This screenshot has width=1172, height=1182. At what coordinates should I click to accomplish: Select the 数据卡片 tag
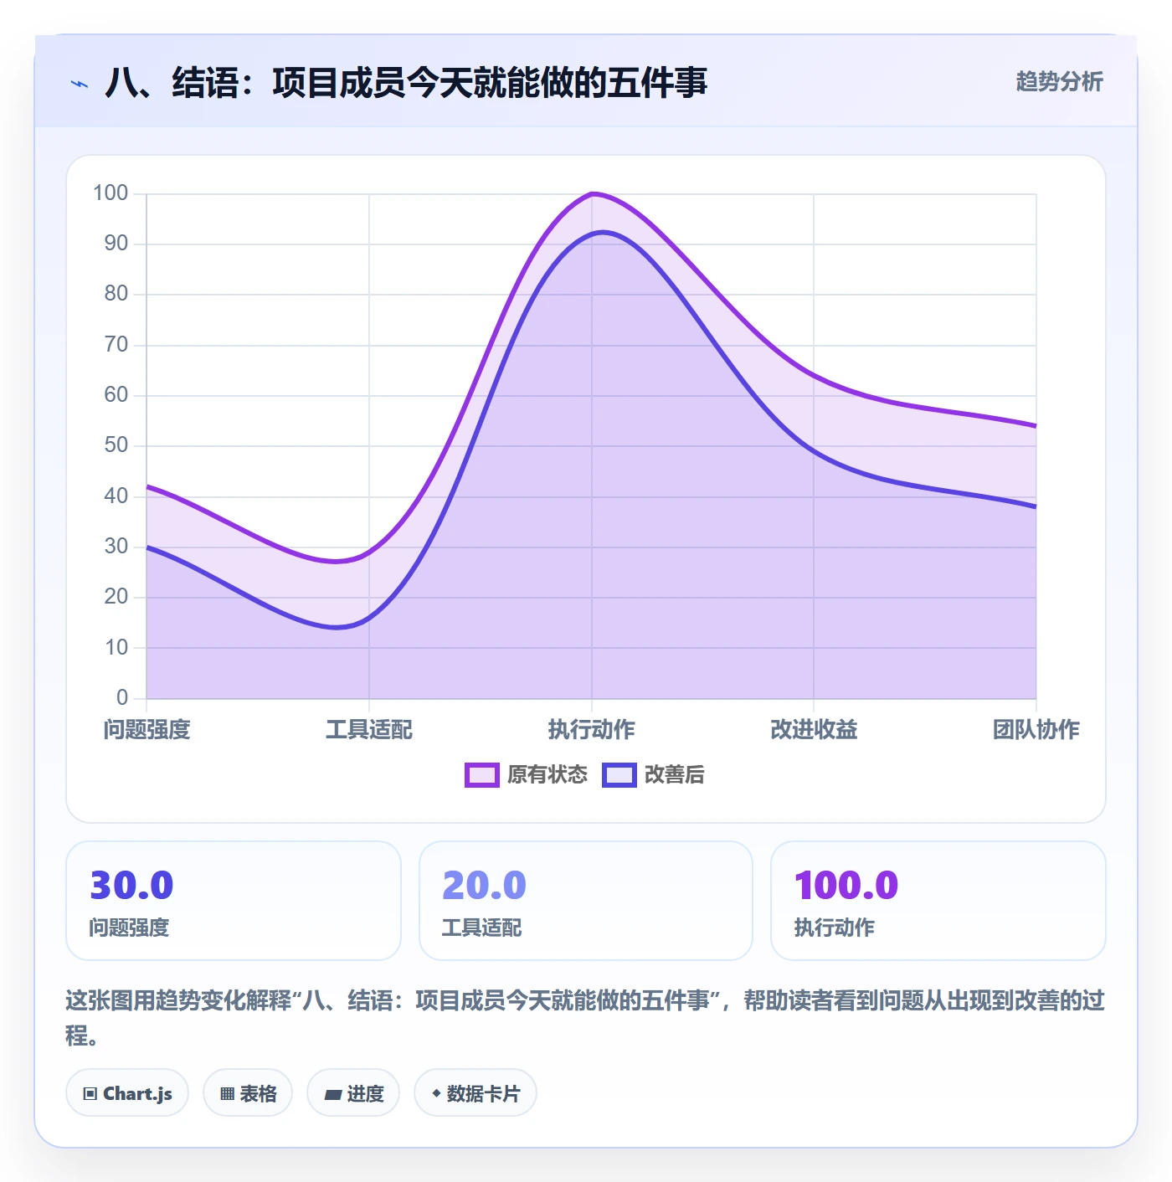pyautogui.click(x=475, y=1092)
